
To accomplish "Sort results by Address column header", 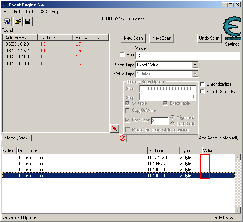I will tap(20, 38).
